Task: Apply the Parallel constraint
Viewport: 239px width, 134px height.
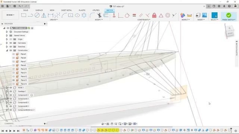Action: point(141,15)
